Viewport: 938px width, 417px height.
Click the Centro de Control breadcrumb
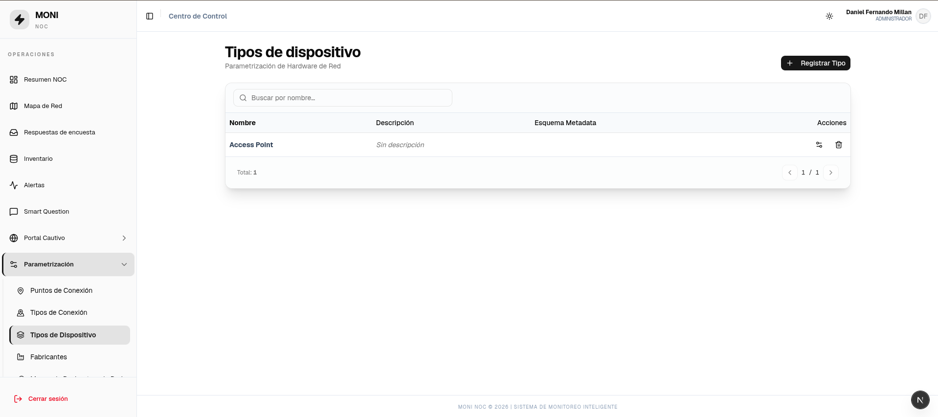pos(198,16)
